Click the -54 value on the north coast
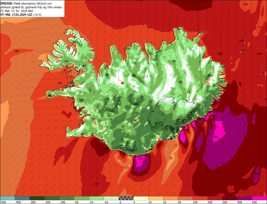 point(127,48)
